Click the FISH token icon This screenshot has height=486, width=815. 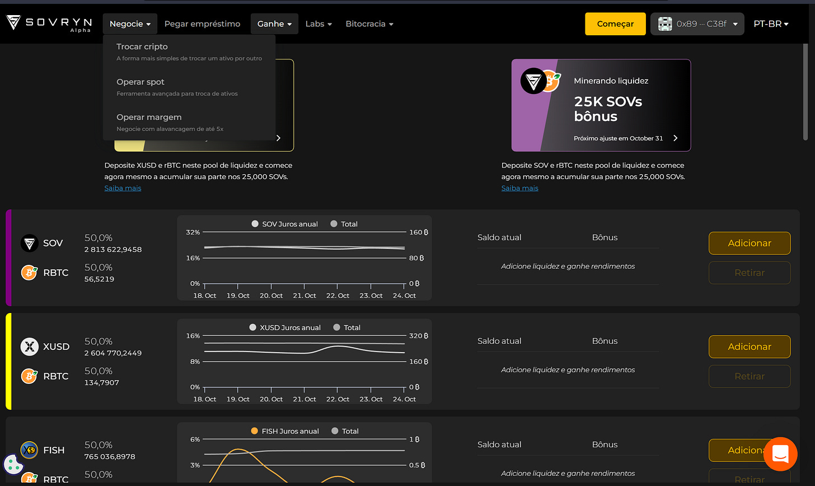29,450
